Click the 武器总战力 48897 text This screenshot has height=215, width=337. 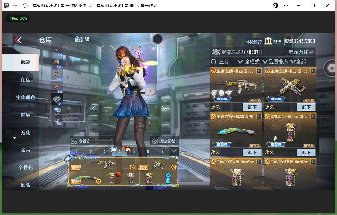[x=240, y=52]
